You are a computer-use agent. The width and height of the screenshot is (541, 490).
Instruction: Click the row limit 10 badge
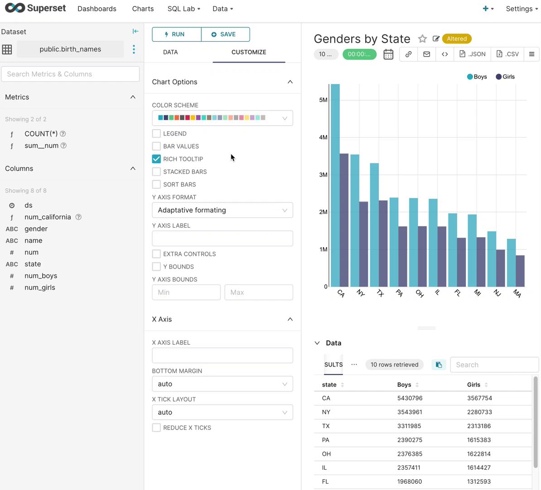(325, 54)
